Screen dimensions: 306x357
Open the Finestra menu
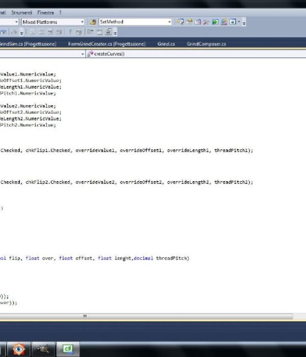(x=45, y=12)
